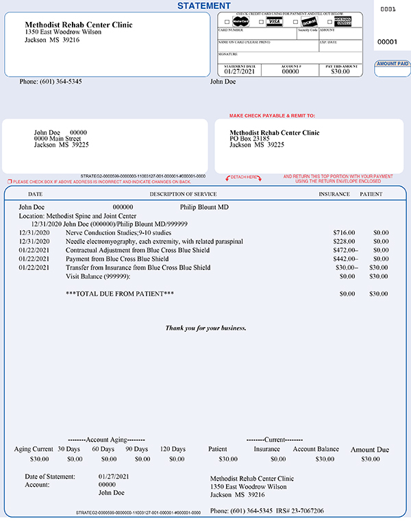Check the Visa payment checkbox
411x521 pixels.
click(x=261, y=22)
